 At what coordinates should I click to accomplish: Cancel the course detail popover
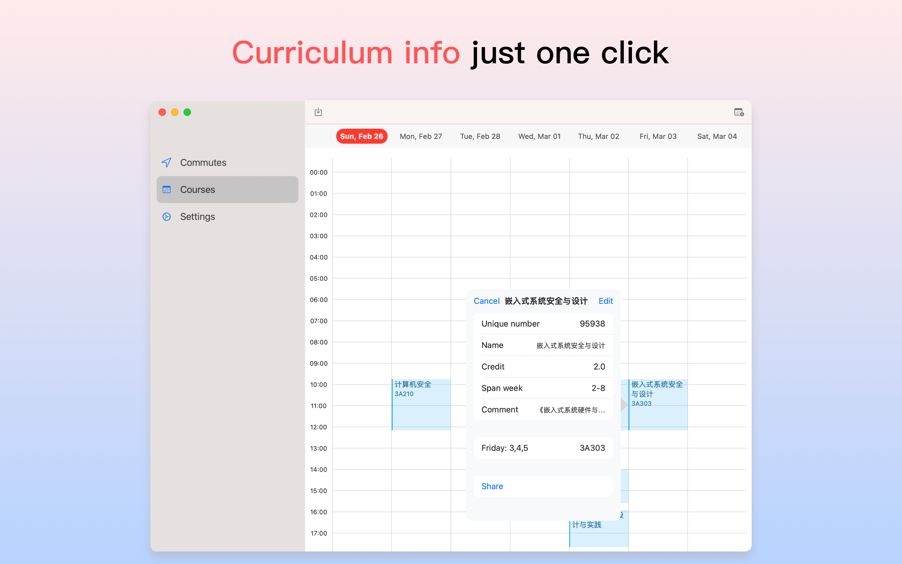tap(486, 301)
